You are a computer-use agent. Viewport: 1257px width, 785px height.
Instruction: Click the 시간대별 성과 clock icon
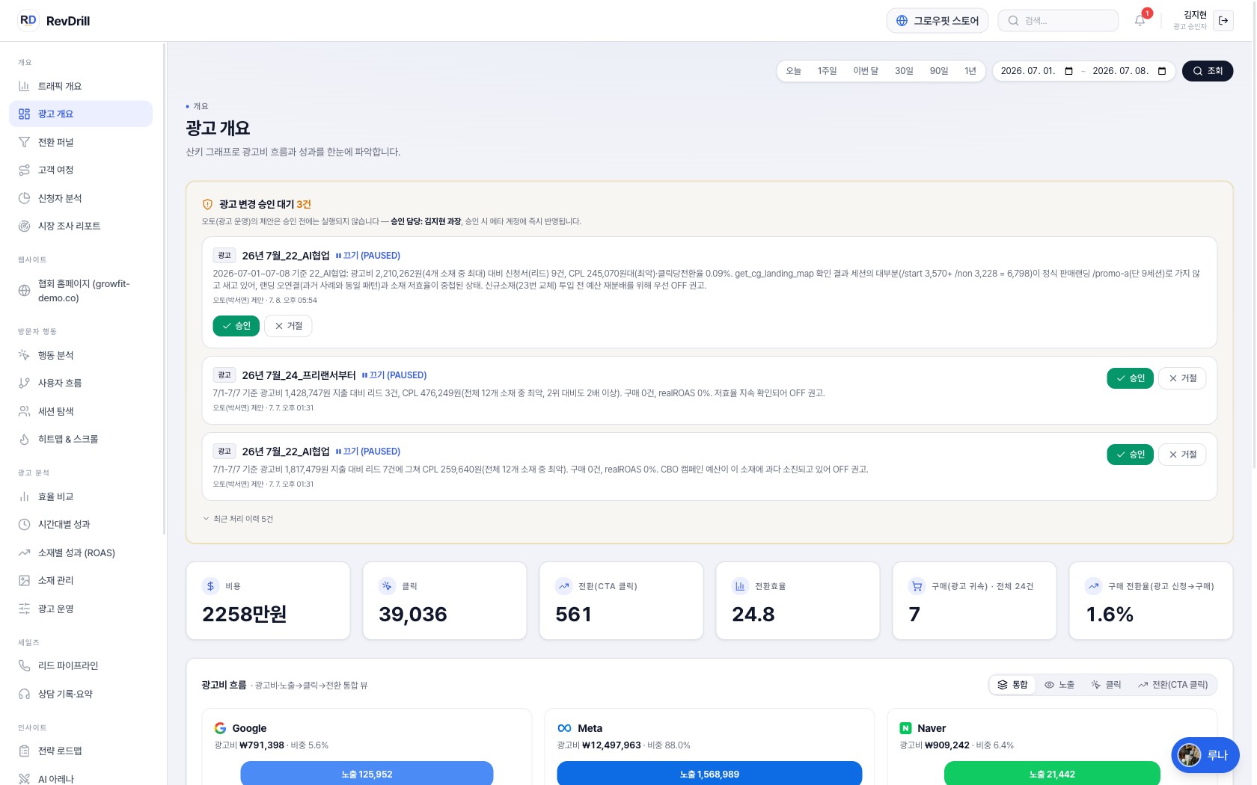click(x=24, y=524)
